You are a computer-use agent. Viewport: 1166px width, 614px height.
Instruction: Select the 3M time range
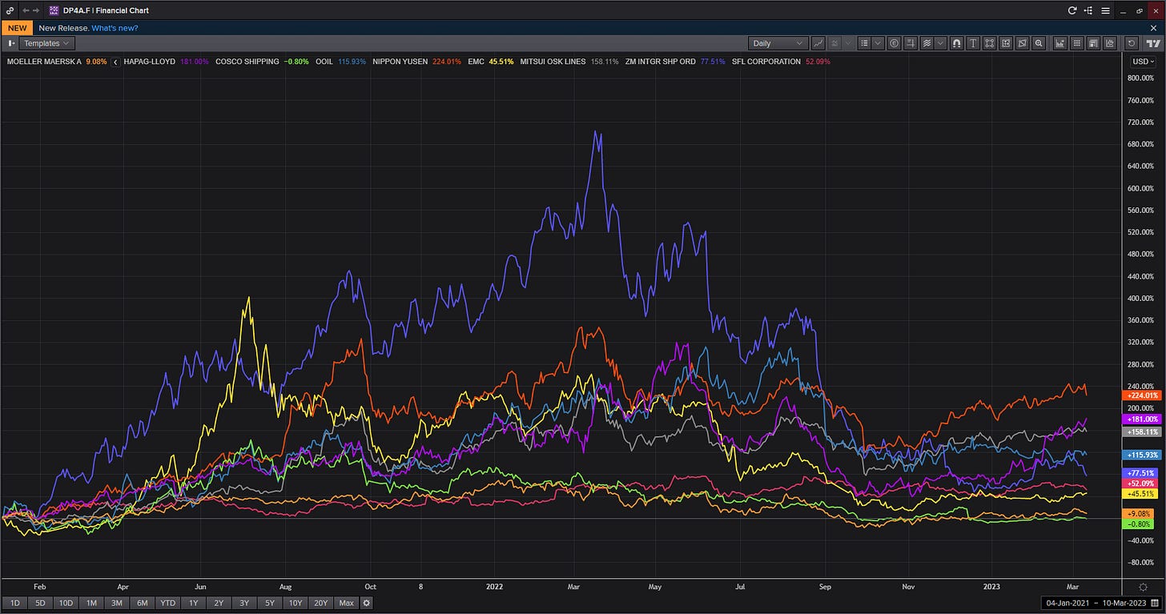point(117,603)
